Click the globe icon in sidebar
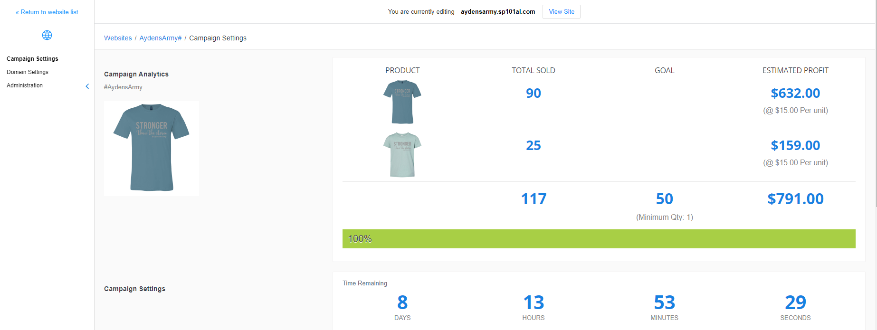The image size is (877, 330). click(x=47, y=35)
